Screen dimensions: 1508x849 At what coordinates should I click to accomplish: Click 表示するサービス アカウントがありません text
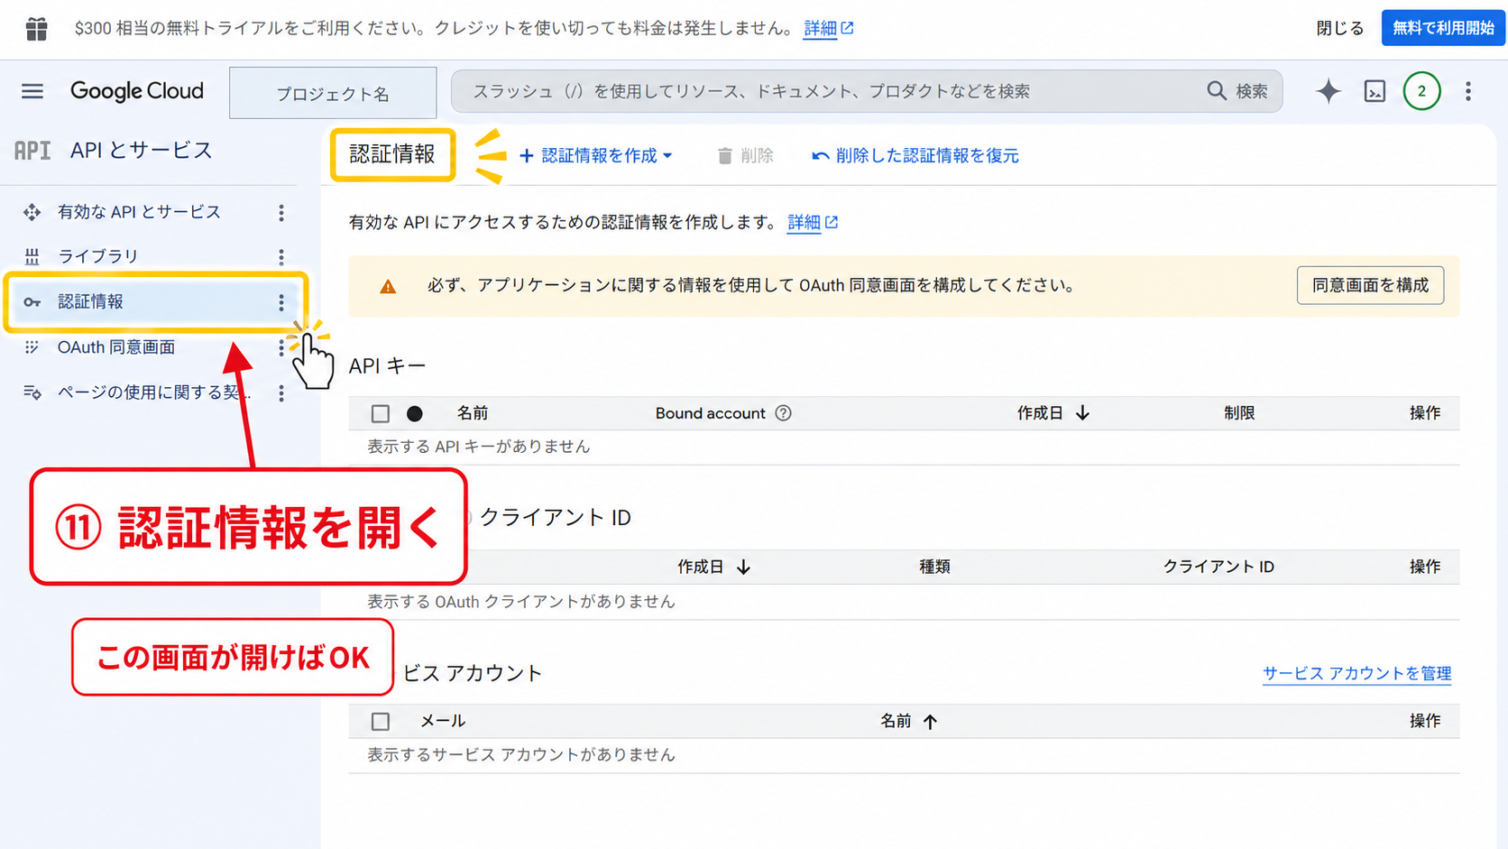(x=521, y=755)
